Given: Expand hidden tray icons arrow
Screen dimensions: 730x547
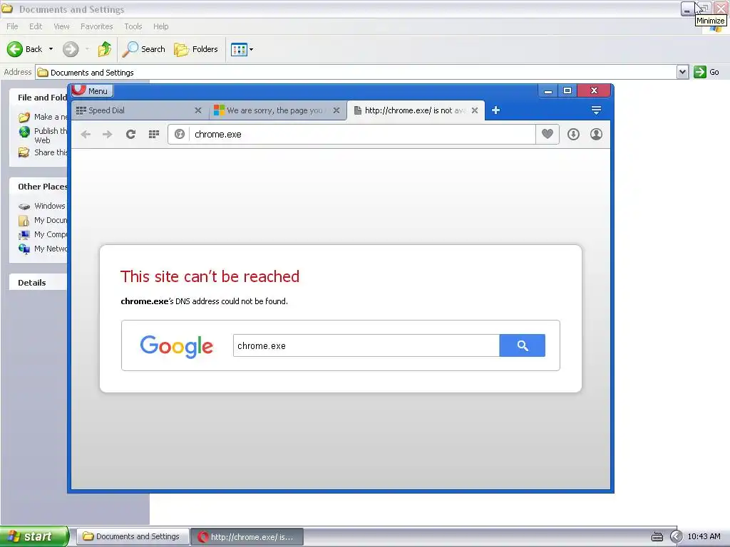Looking at the screenshot, I should [676, 537].
